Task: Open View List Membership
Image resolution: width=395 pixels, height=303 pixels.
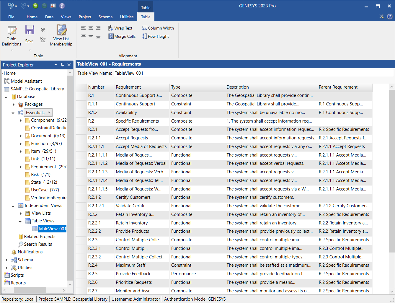Action: 61,30
